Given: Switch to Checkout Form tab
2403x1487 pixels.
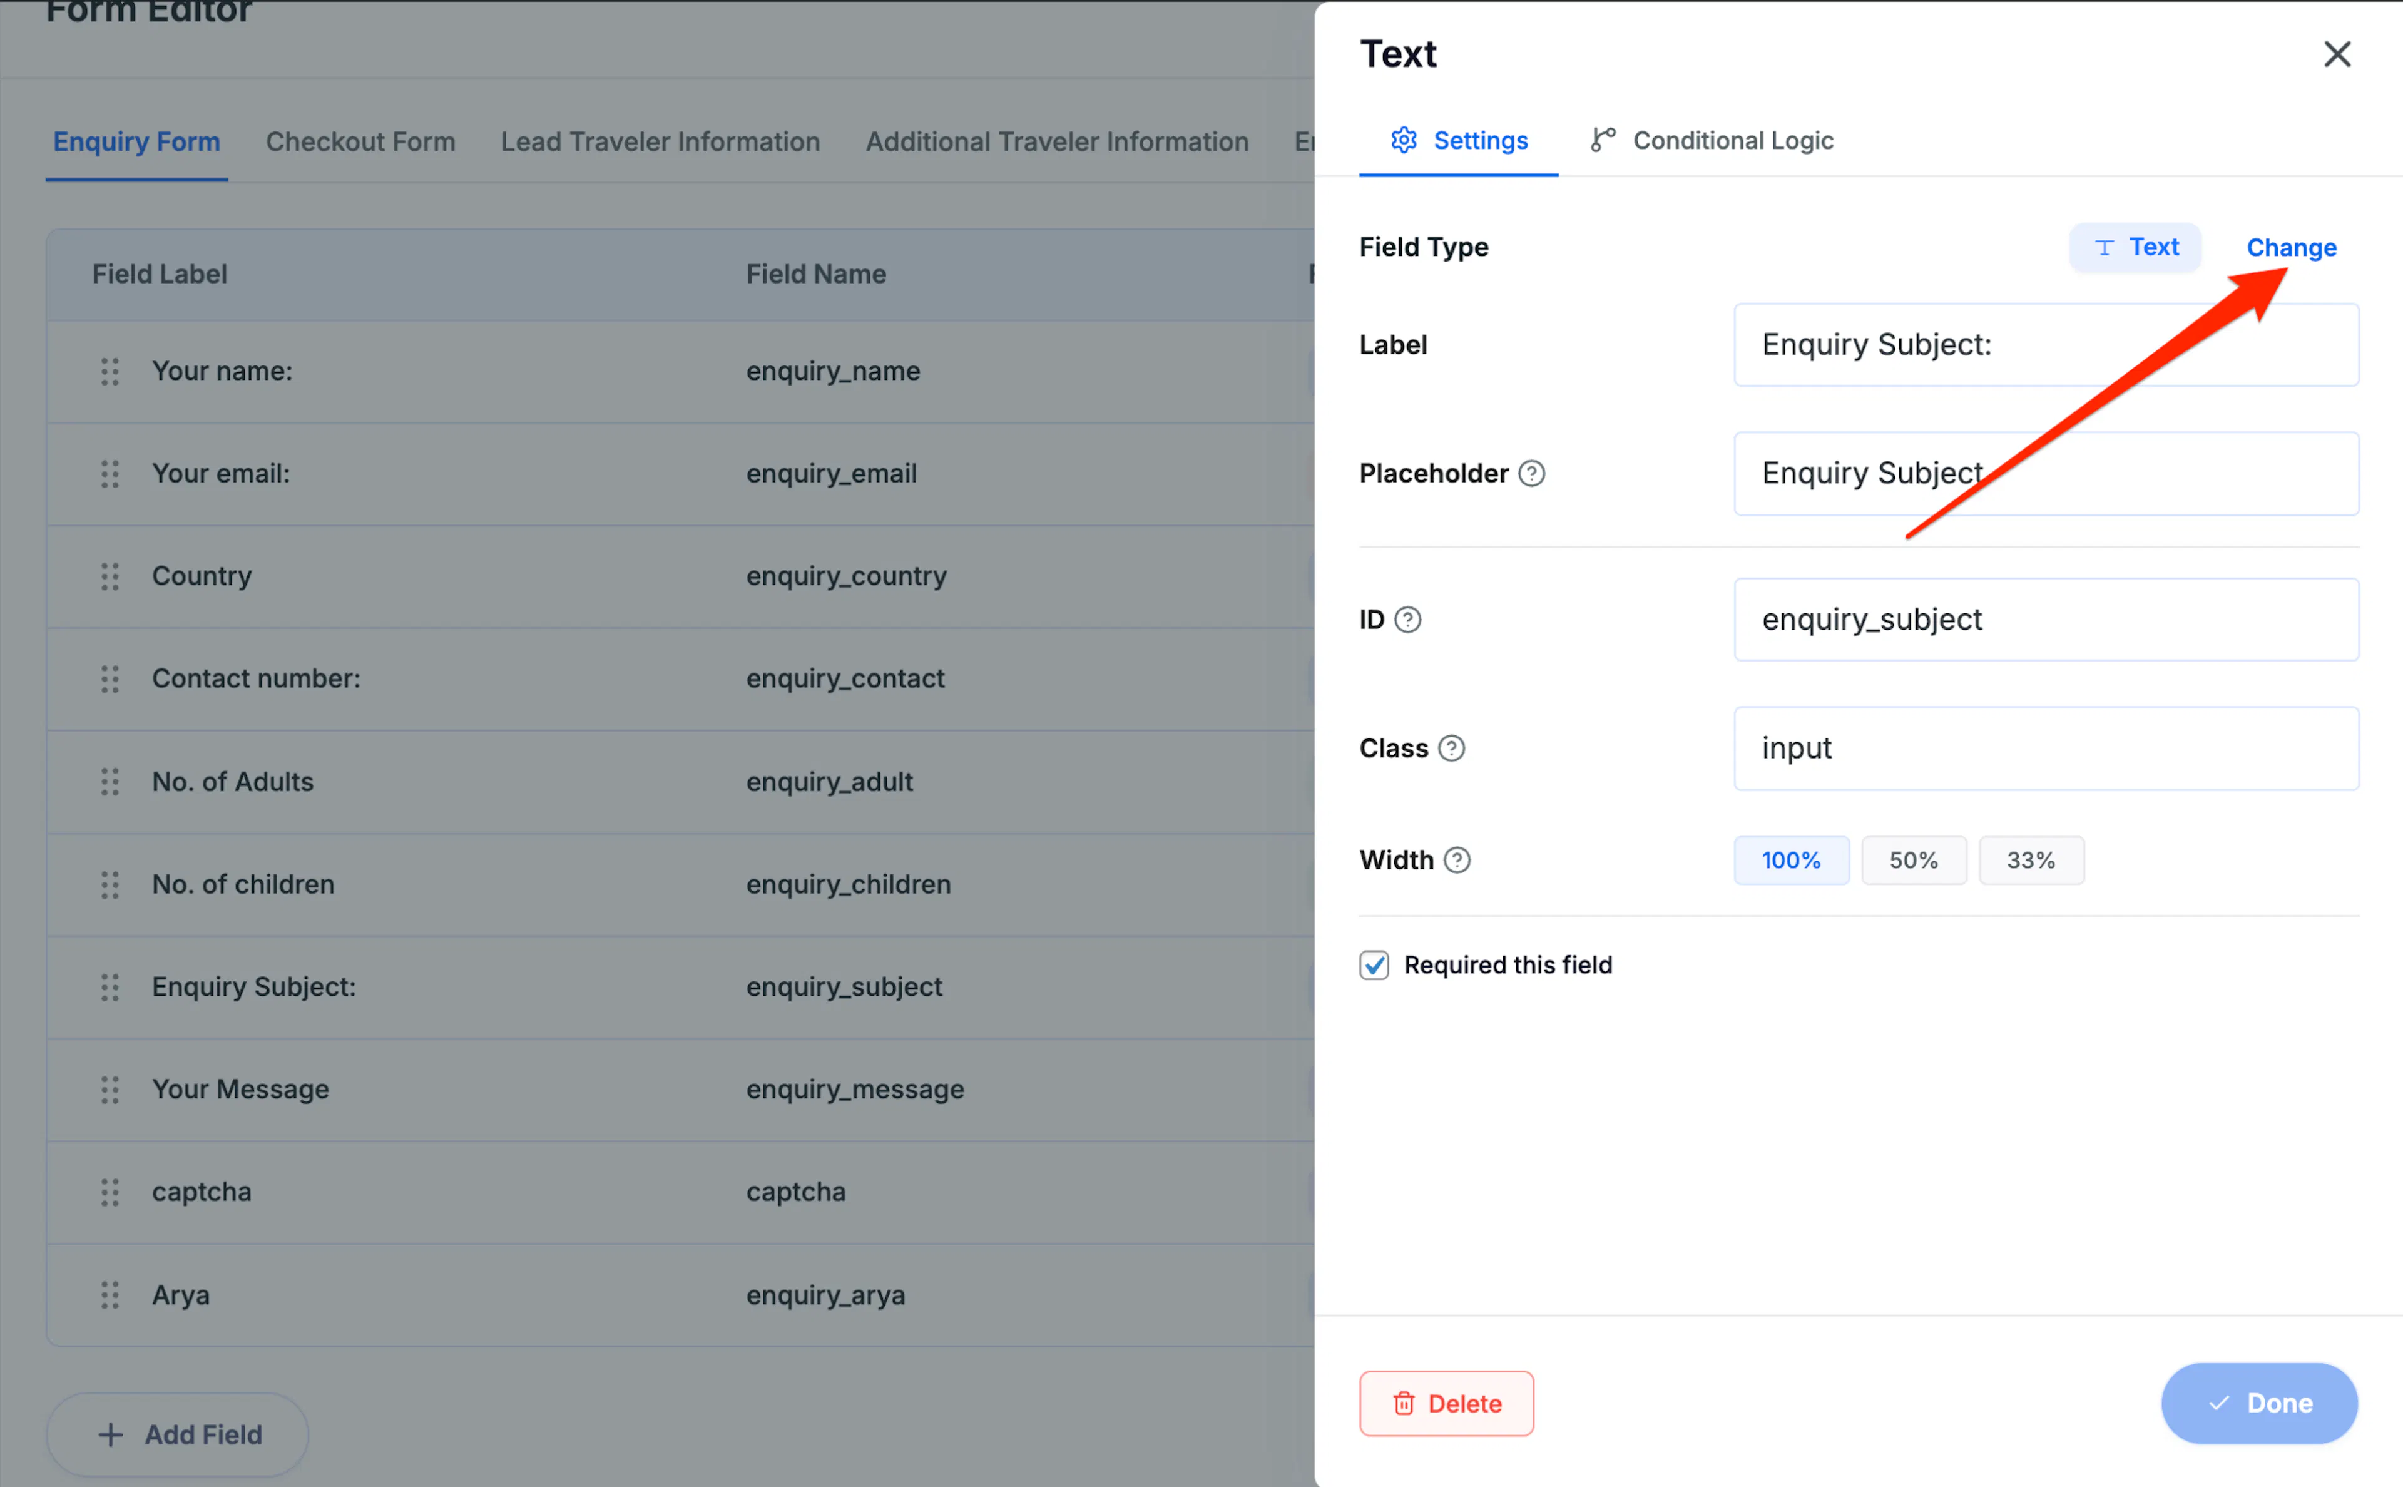Looking at the screenshot, I should point(361,141).
